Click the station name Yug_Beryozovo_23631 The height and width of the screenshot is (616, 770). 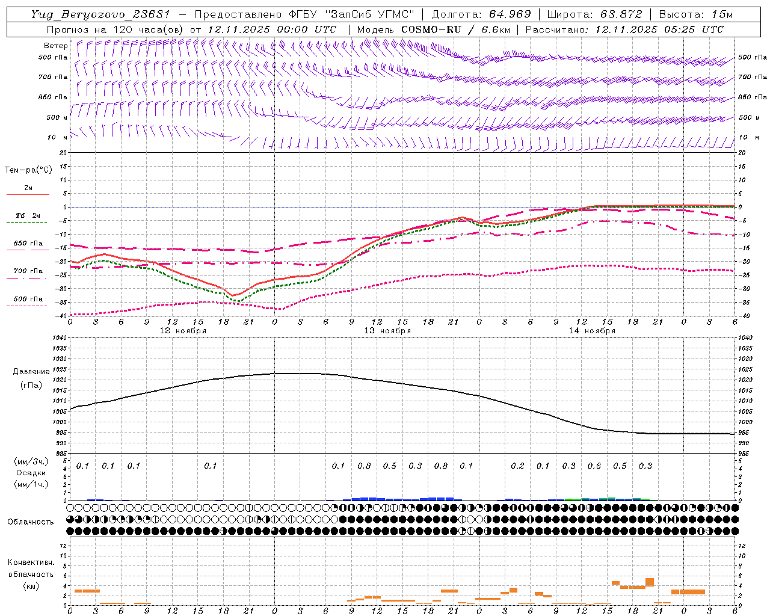pos(100,14)
